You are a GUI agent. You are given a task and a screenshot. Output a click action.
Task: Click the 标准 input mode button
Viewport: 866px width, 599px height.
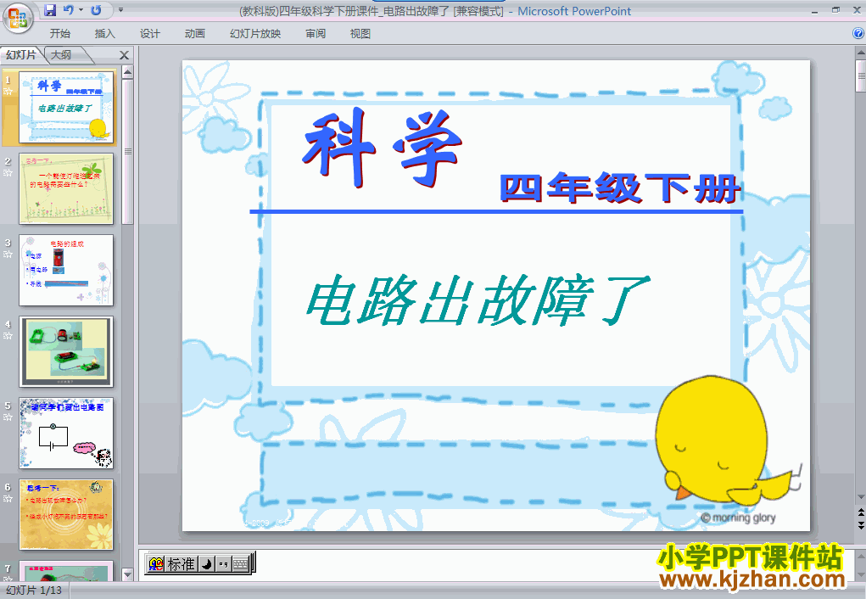(181, 563)
